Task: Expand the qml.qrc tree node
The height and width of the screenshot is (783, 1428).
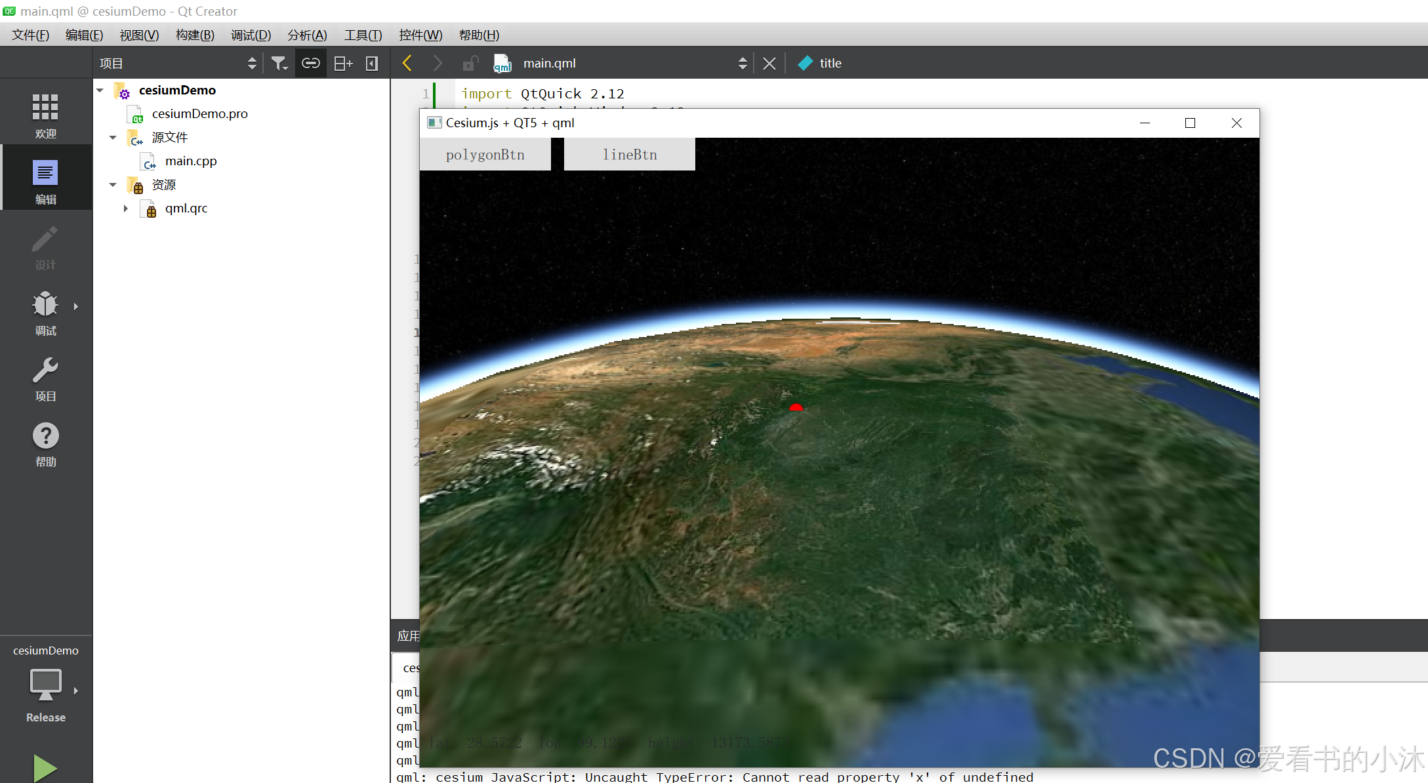Action: click(x=126, y=208)
